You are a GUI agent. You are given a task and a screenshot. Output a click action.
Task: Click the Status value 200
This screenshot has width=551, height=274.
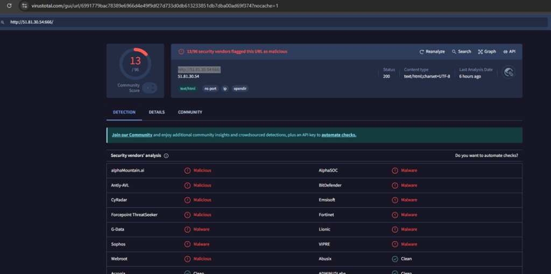click(386, 76)
